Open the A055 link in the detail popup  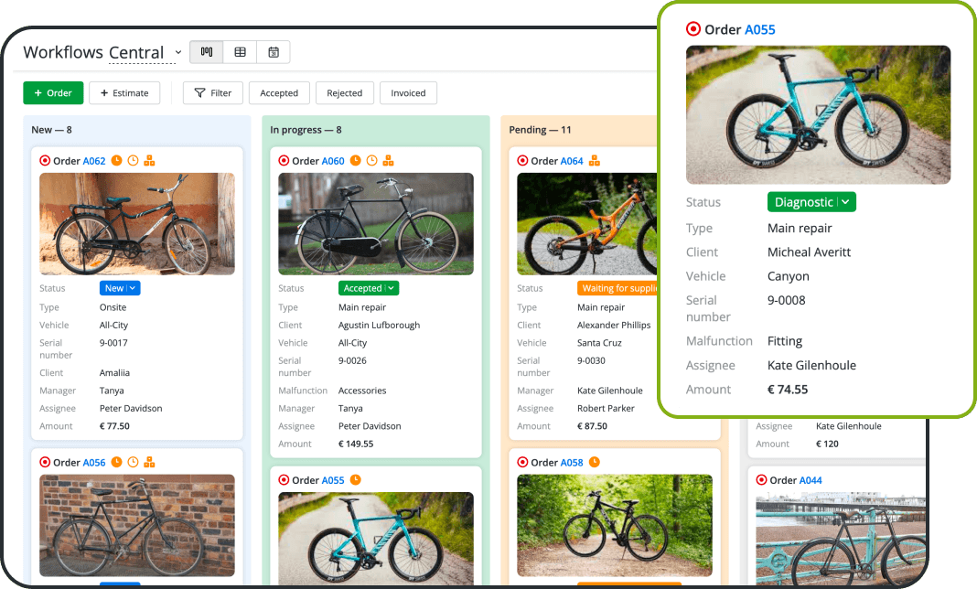coord(760,29)
